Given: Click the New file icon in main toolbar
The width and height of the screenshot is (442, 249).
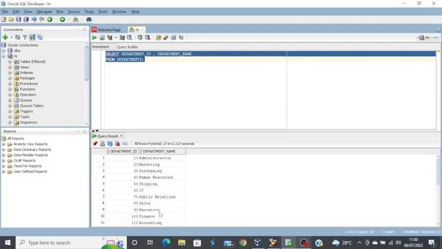Looking at the screenshot, I should [3, 19].
